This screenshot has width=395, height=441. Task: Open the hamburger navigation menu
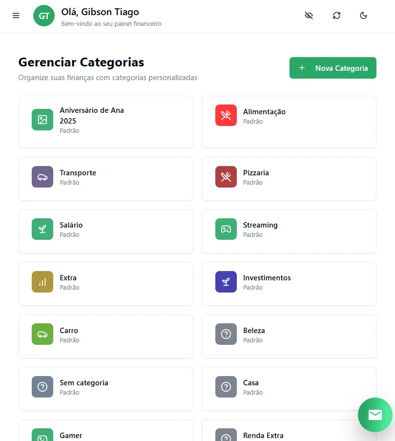(x=16, y=16)
